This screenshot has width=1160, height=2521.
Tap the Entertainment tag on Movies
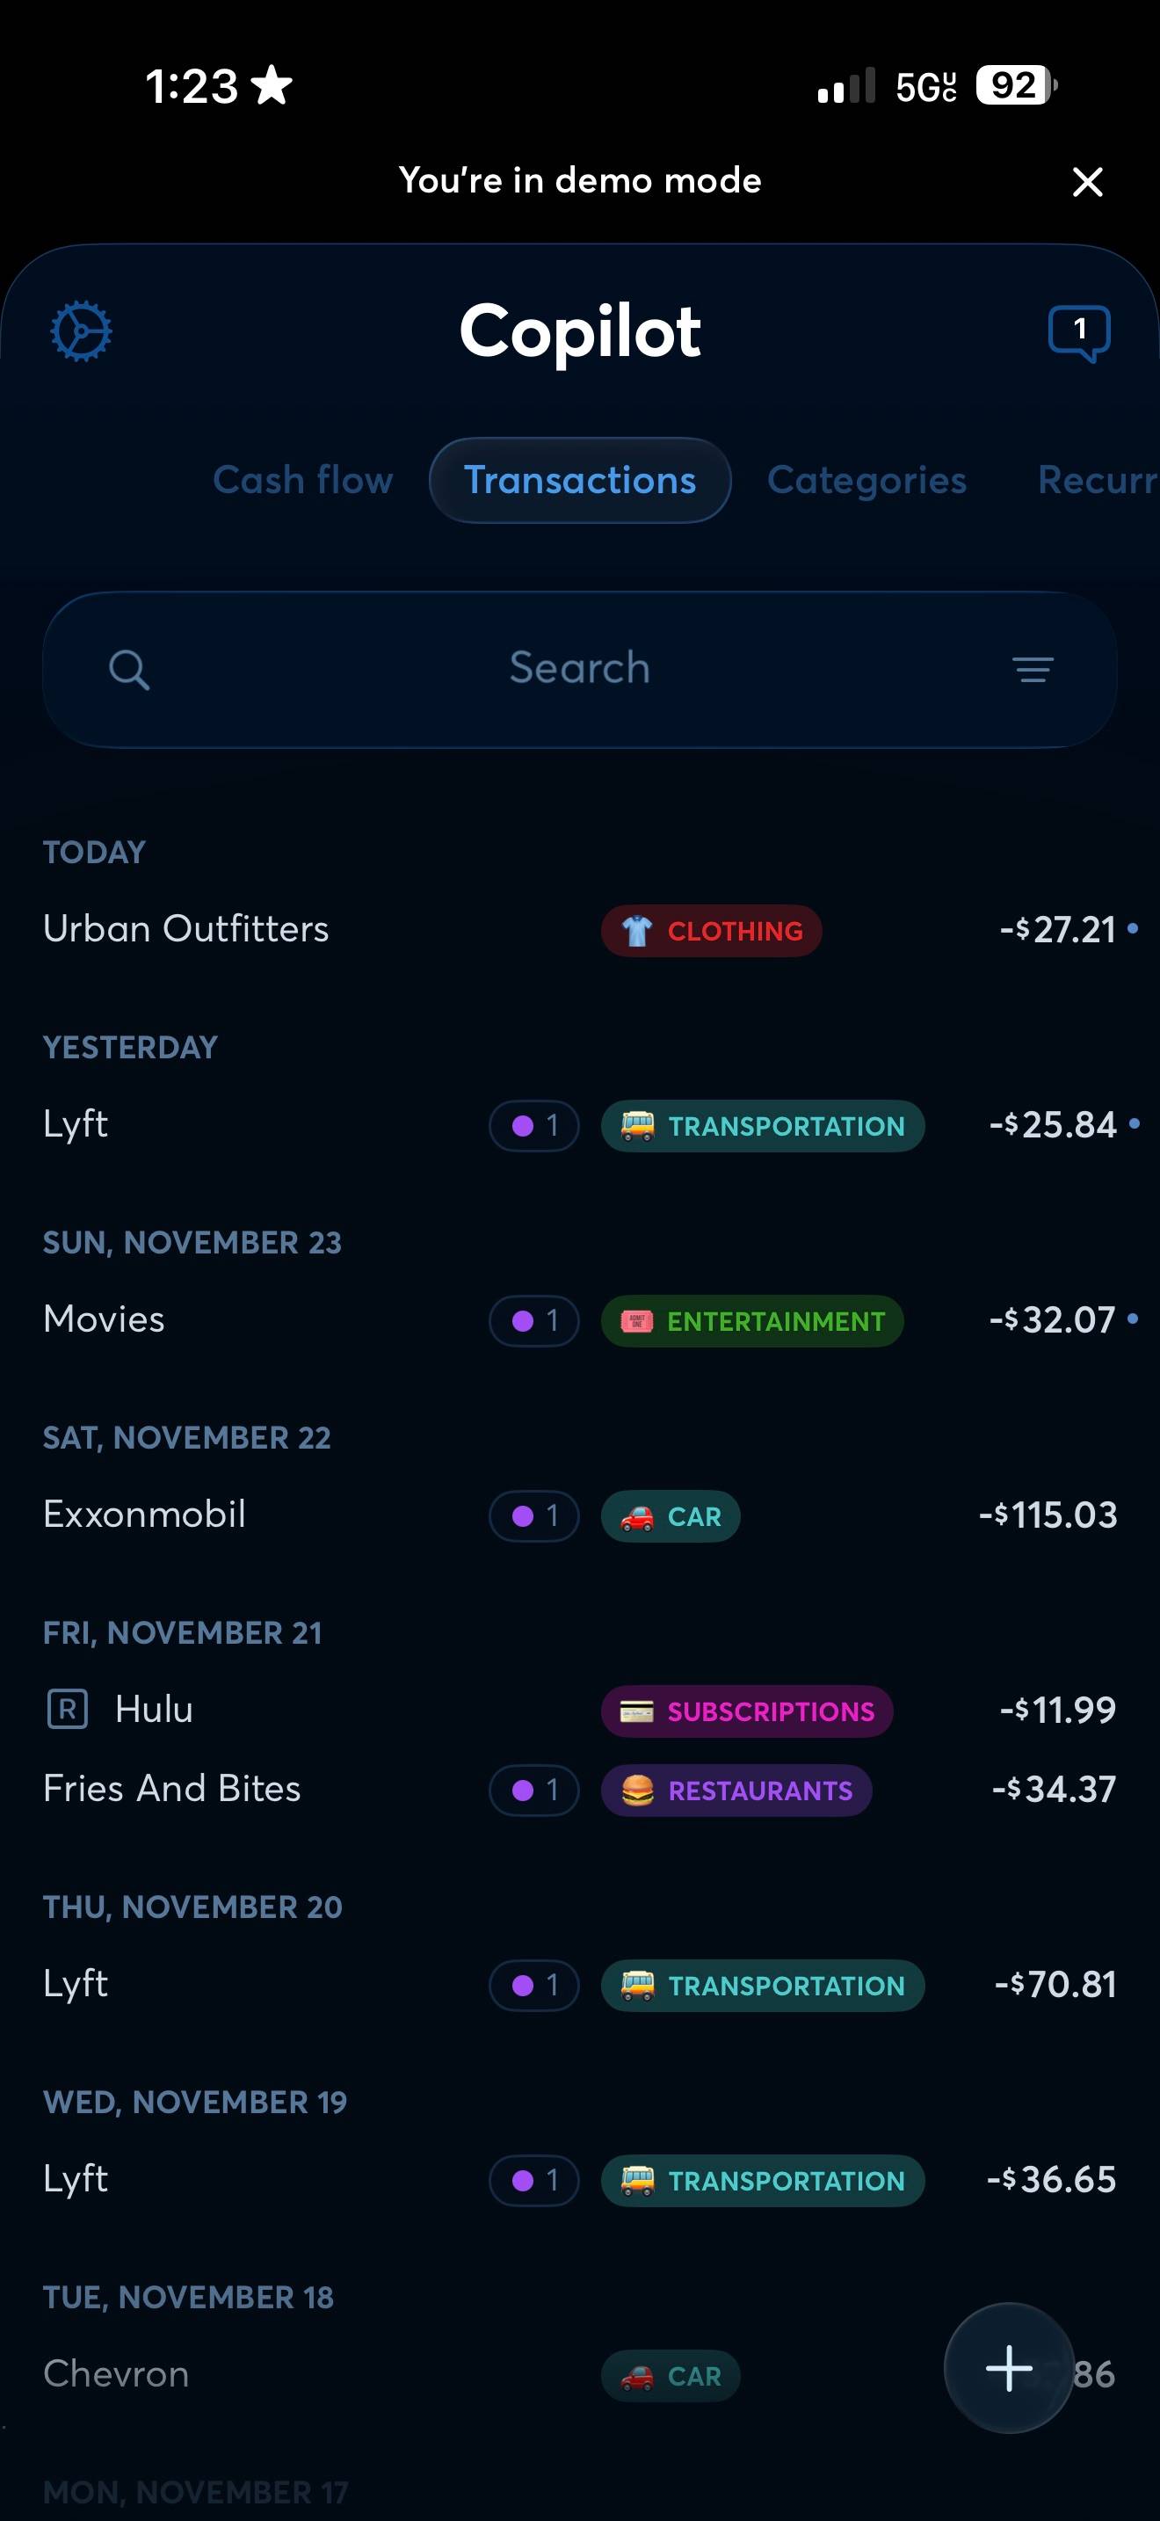[752, 1321]
